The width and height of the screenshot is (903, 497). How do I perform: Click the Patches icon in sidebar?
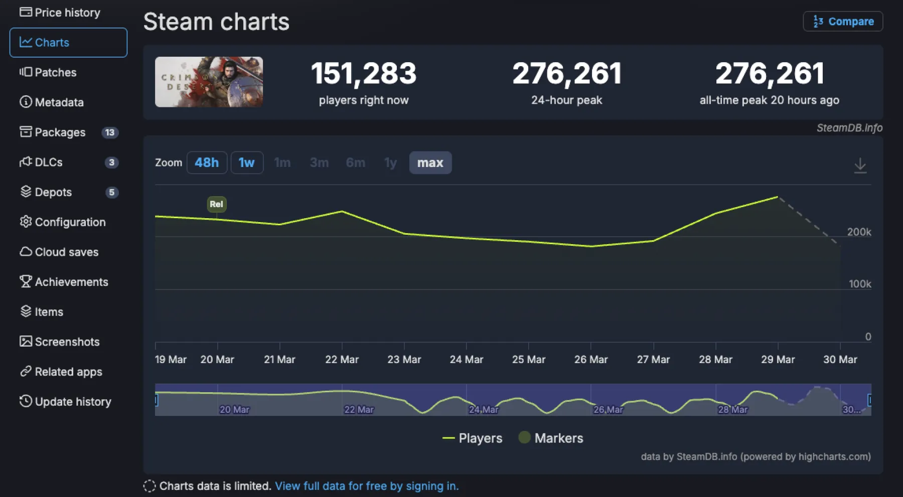point(26,72)
